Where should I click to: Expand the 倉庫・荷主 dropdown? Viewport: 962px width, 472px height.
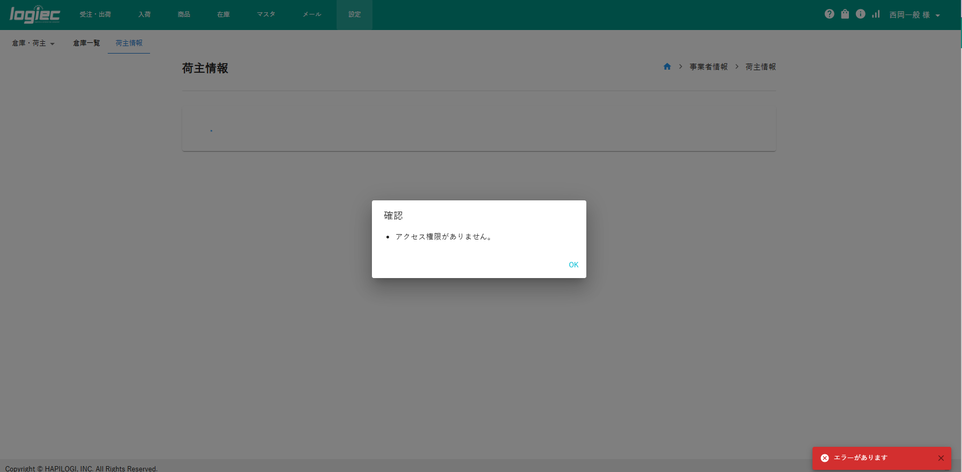tap(33, 43)
